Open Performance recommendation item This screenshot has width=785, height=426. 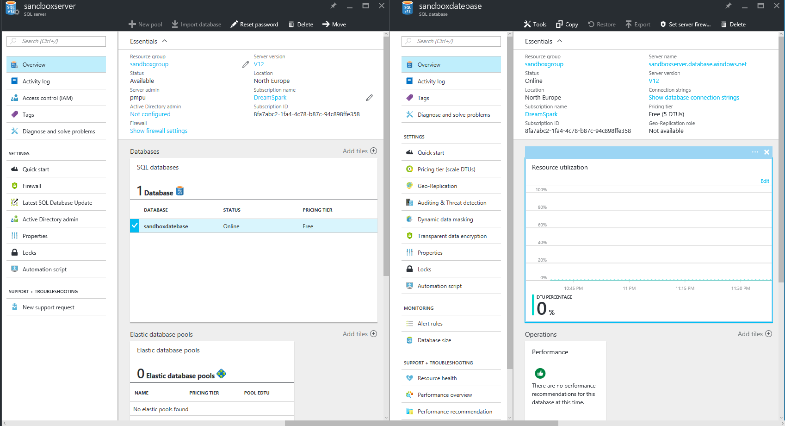point(451,412)
